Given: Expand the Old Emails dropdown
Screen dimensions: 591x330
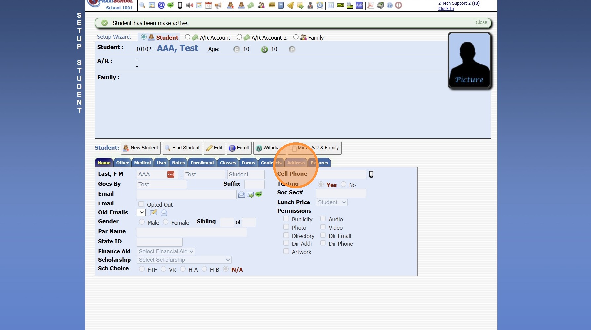Looking at the screenshot, I should coord(141,213).
